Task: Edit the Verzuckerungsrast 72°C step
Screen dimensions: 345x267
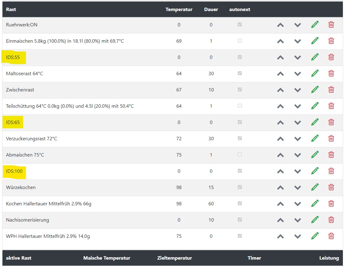Action: click(x=315, y=138)
